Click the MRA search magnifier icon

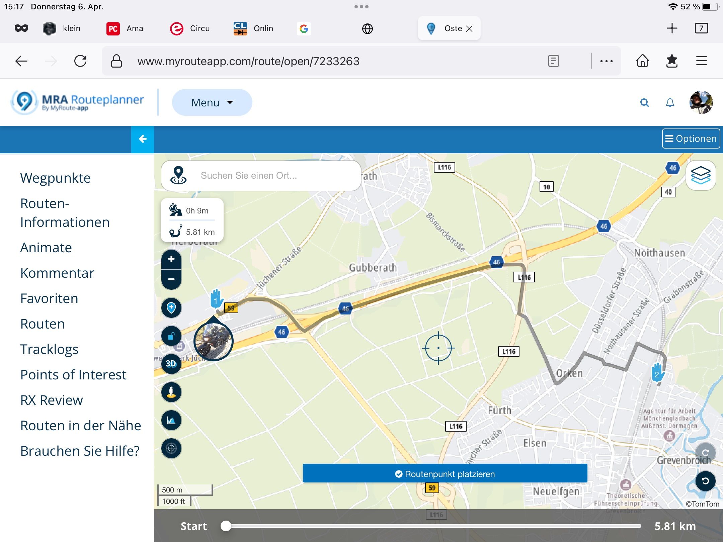[644, 103]
